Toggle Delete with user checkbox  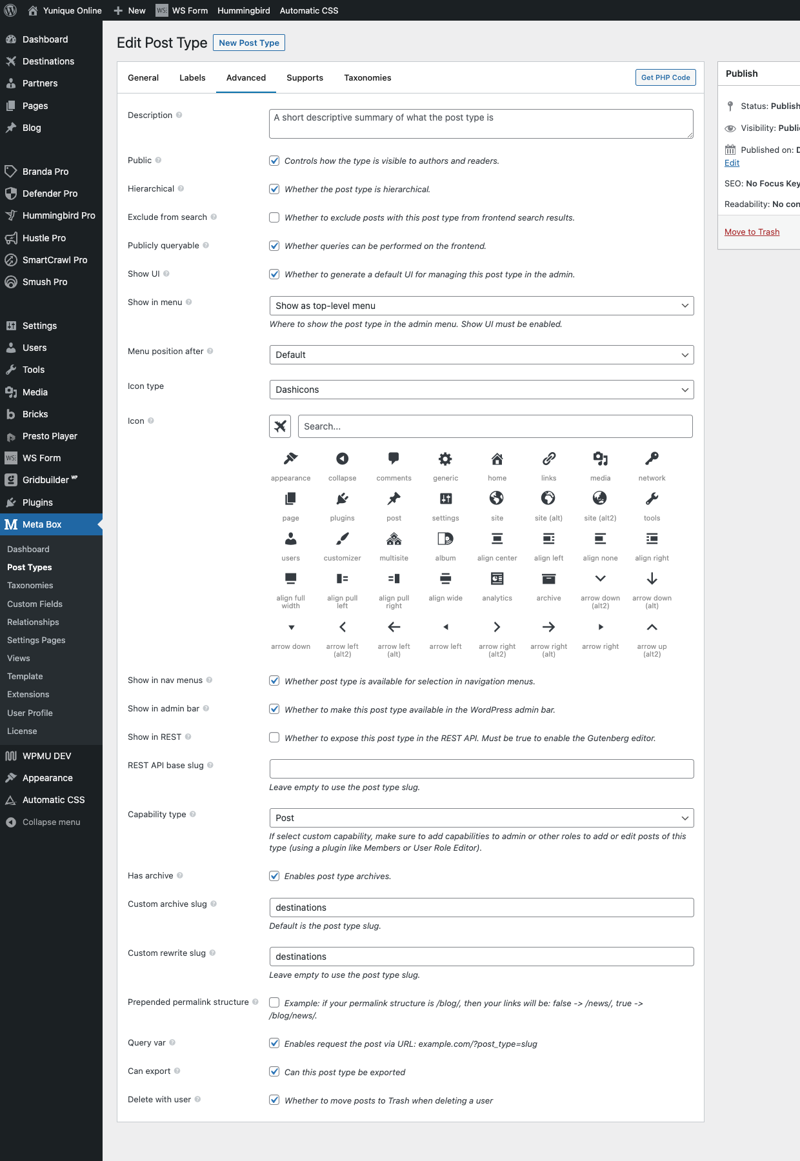pyautogui.click(x=274, y=1100)
